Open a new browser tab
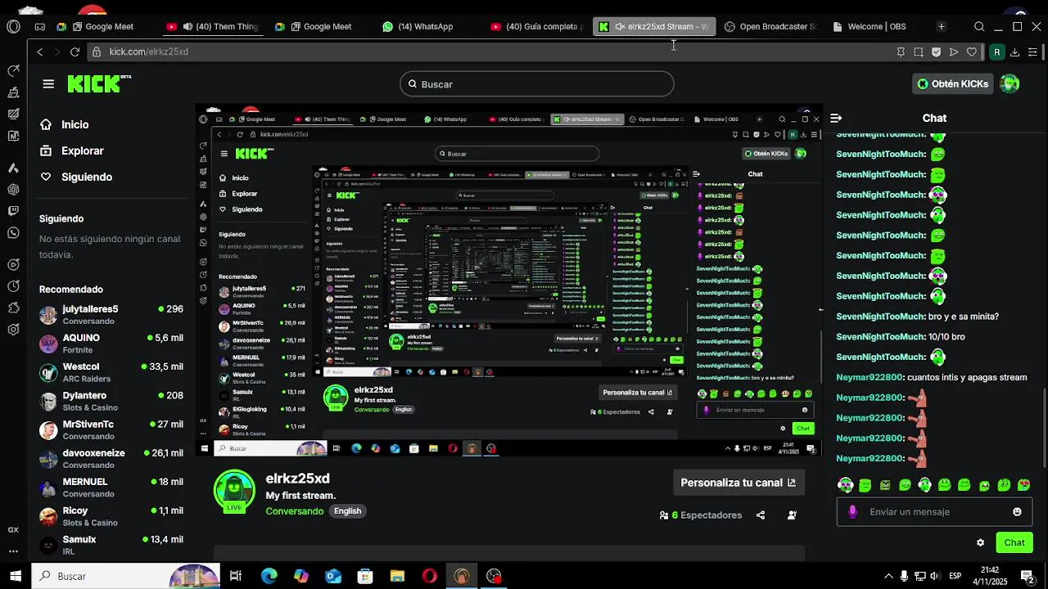This screenshot has width=1048, height=589. (941, 26)
